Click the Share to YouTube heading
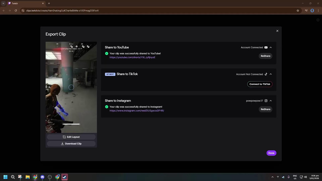The image size is (322, 181). point(117,48)
